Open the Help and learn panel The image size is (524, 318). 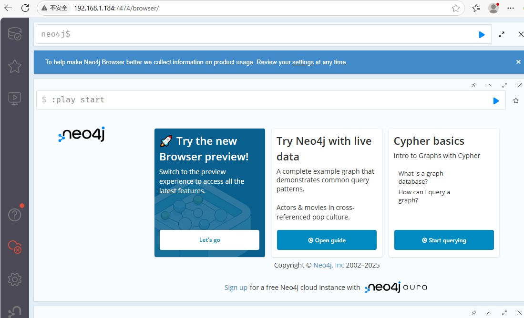coord(14,214)
